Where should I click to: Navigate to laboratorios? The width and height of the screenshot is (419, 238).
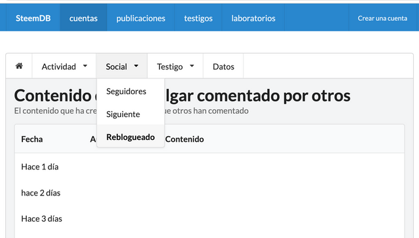click(253, 18)
